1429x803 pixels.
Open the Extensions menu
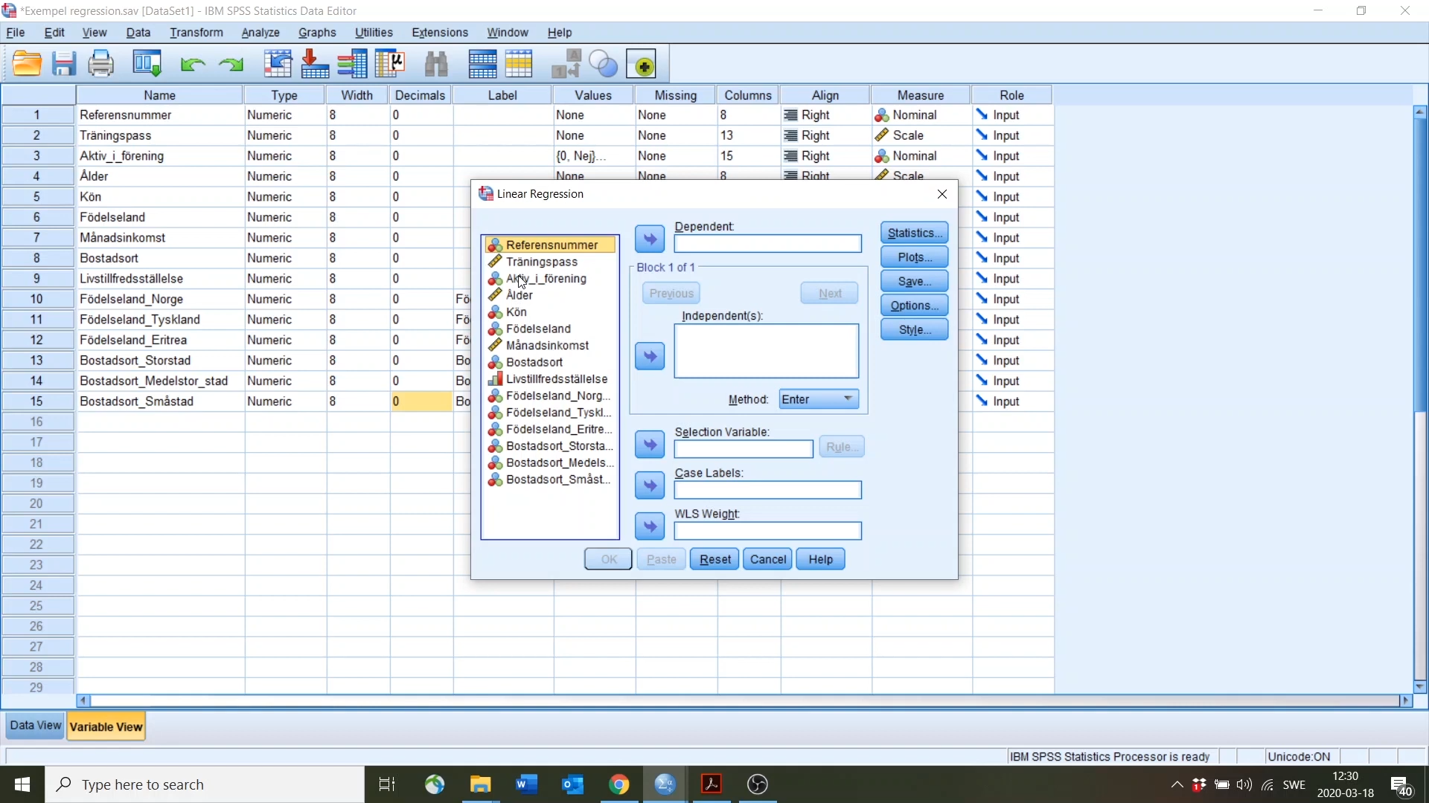[x=440, y=33]
